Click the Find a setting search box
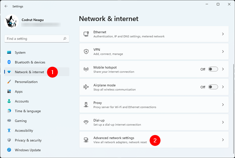Screen dimensions: 235x158 (x=37, y=39)
